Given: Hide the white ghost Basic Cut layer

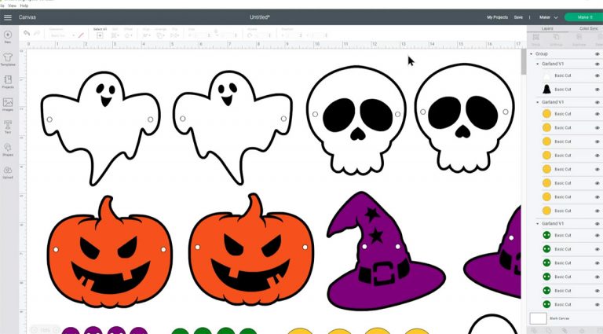Looking at the screenshot, I should pos(598,75).
